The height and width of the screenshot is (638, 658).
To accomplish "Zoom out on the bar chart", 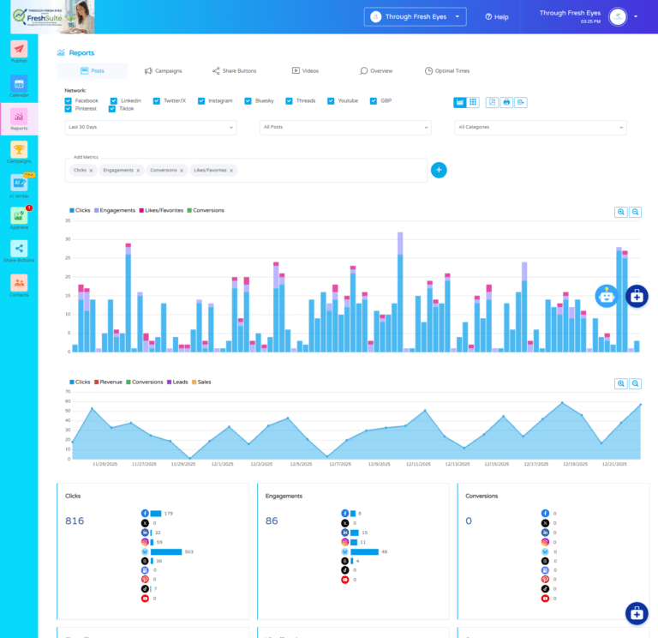I will pos(636,212).
